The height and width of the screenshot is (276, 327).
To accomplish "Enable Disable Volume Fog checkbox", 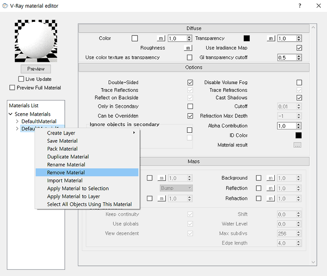I will (299, 82).
